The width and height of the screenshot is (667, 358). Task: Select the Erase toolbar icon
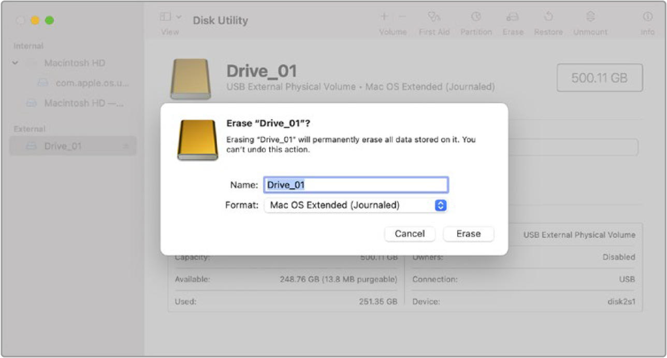513,17
